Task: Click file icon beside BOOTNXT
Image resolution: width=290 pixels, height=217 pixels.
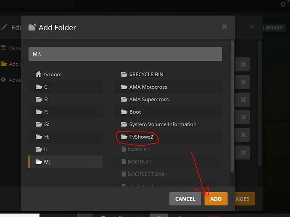Action: (x=124, y=162)
